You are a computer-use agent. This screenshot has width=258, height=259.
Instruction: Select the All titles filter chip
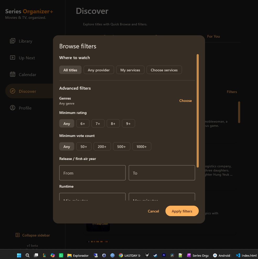pyautogui.click(x=70, y=70)
